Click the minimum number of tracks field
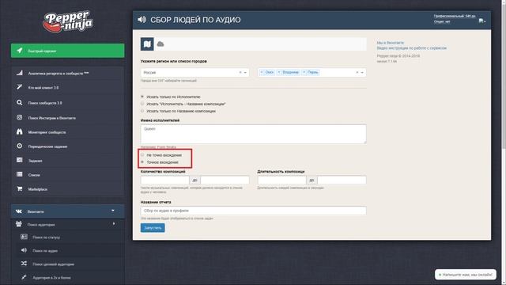 coord(165,180)
